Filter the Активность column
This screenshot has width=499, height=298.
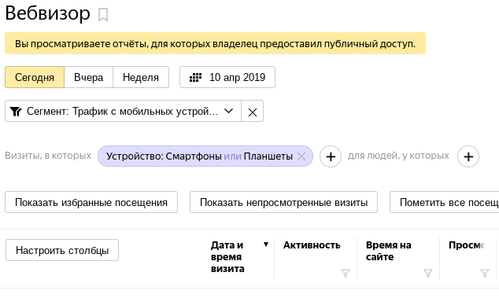[x=346, y=273]
